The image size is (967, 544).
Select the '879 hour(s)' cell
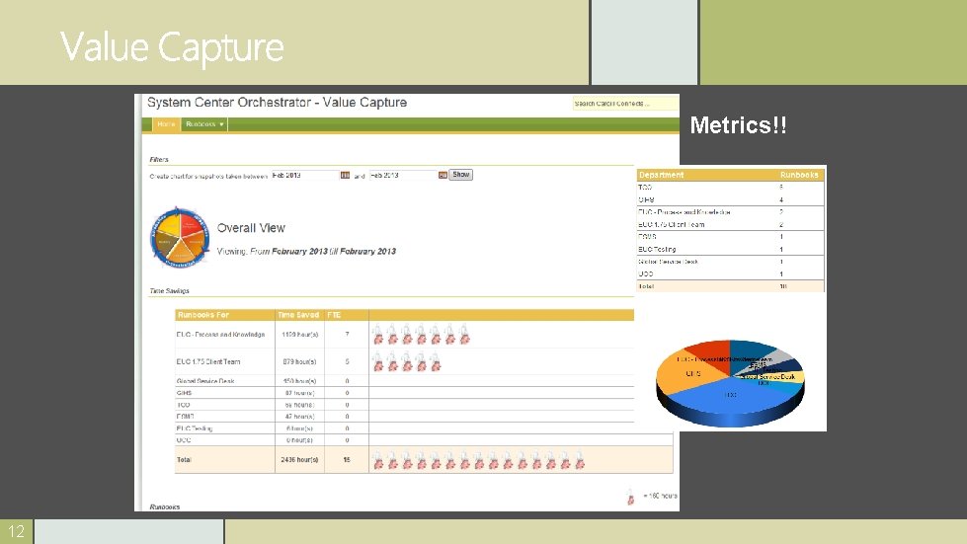(x=299, y=362)
